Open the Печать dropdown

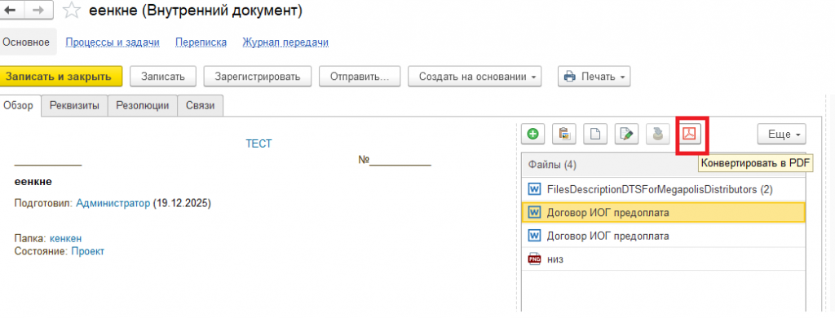(x=594, y=76)
